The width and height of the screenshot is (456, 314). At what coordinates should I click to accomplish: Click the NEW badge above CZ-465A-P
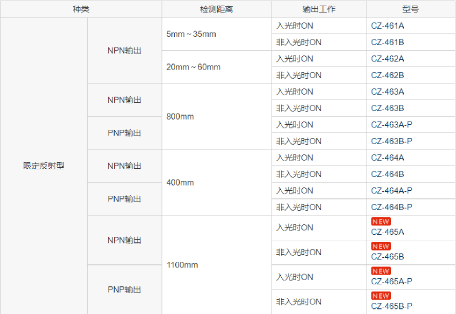point(381,271)
